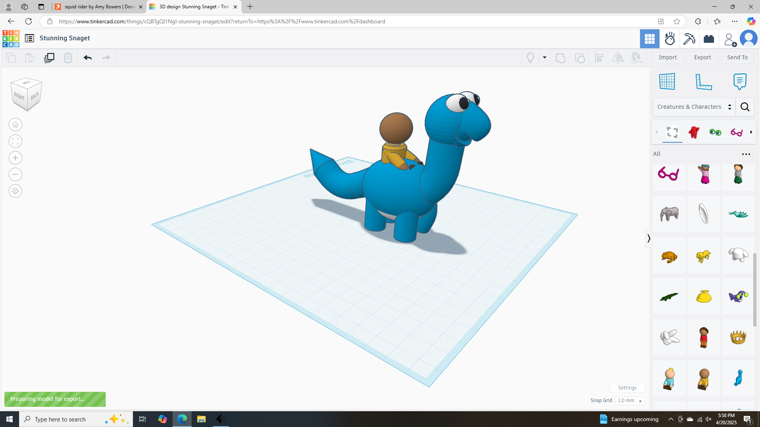The image size is (760, 427).
Task: Open File Explorer from taskbar
Action: coord(201,419)
